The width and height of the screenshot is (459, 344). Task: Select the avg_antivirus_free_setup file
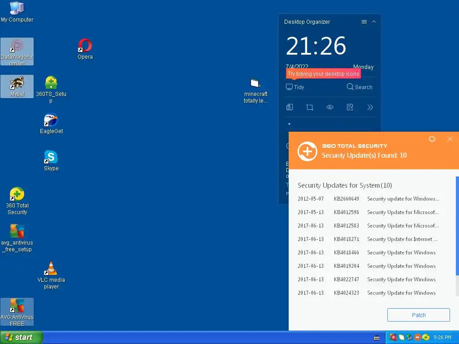17,238
